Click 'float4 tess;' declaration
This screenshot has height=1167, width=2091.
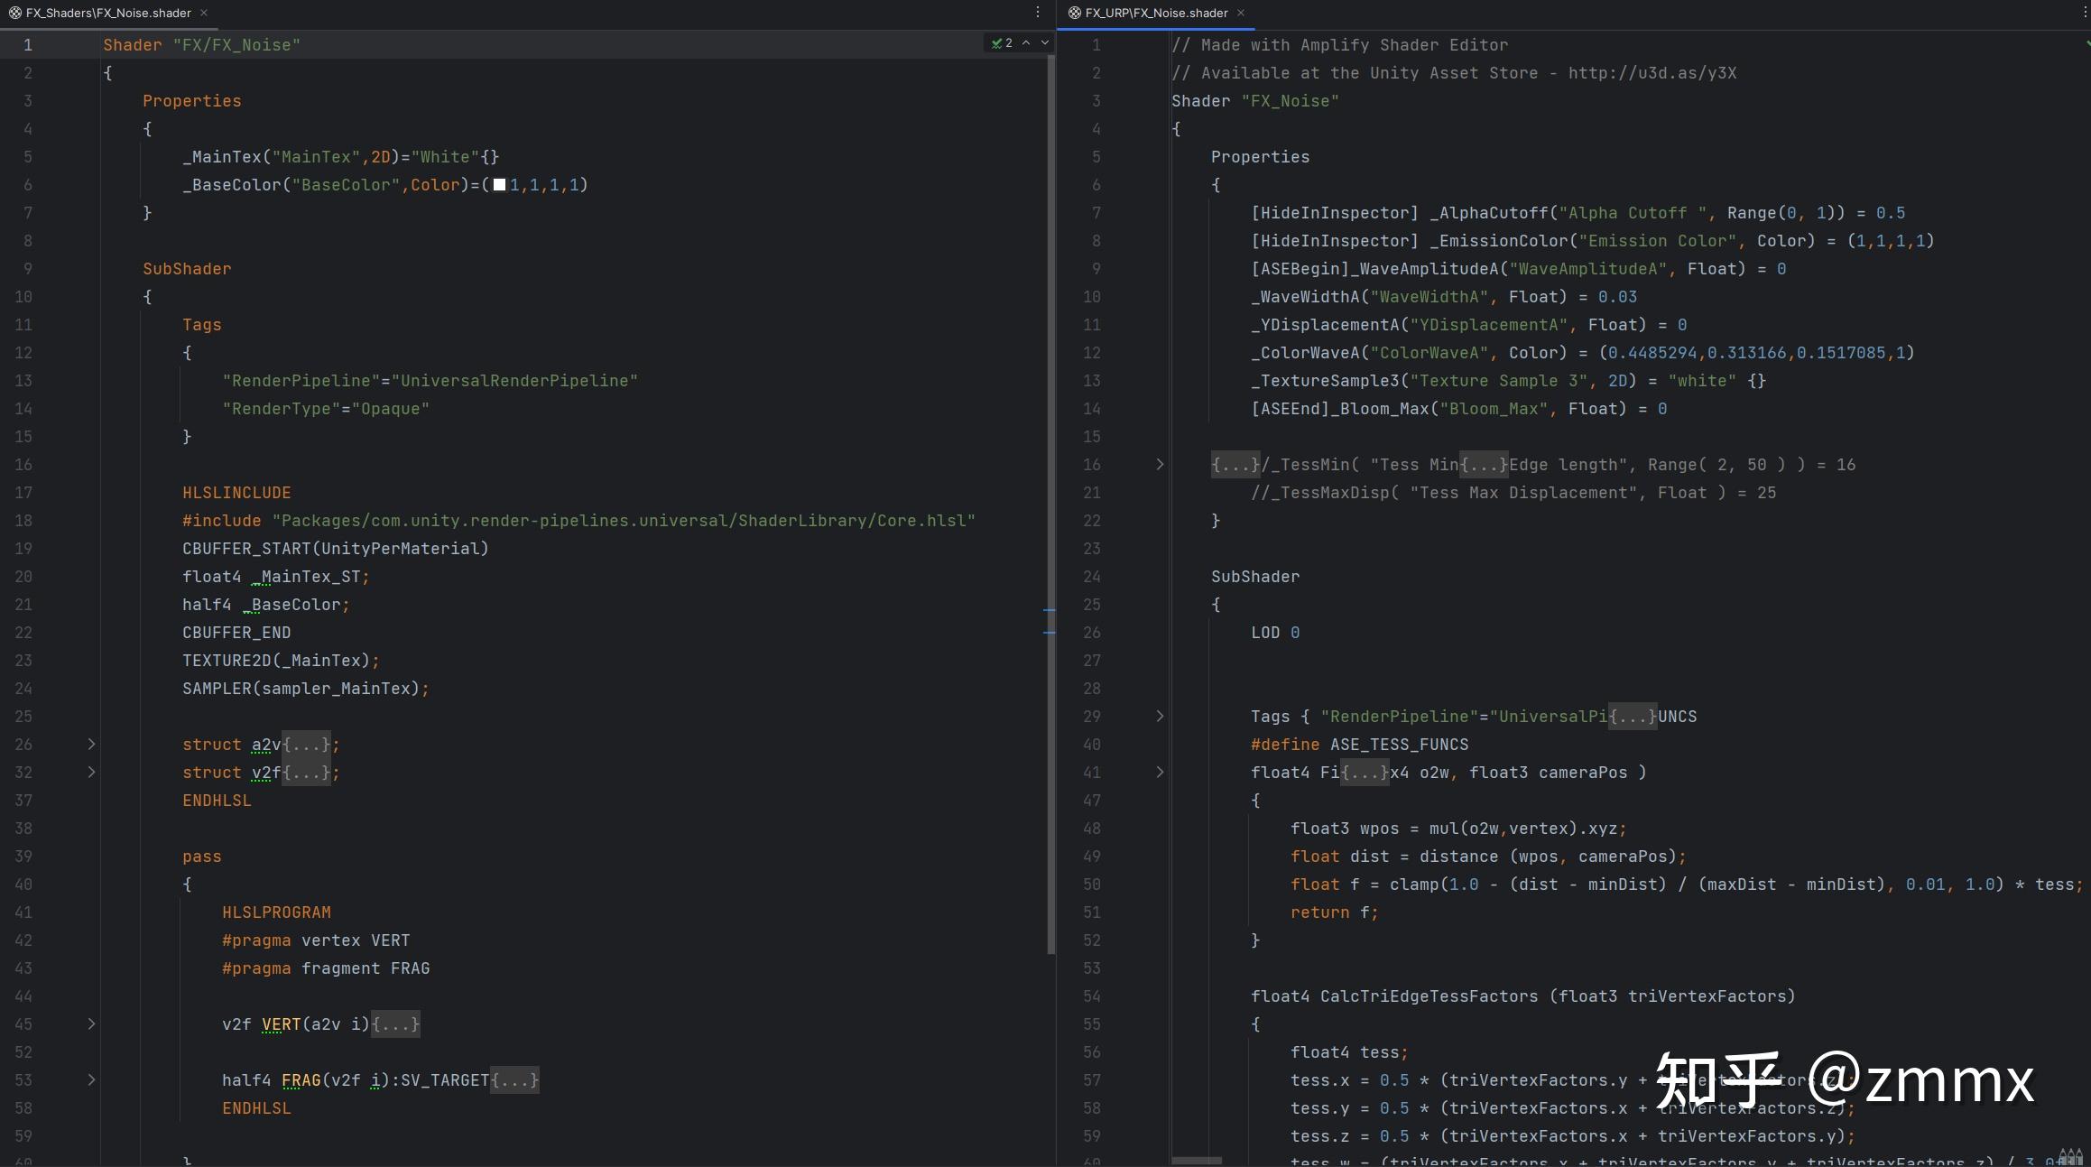[1349, 1052]
